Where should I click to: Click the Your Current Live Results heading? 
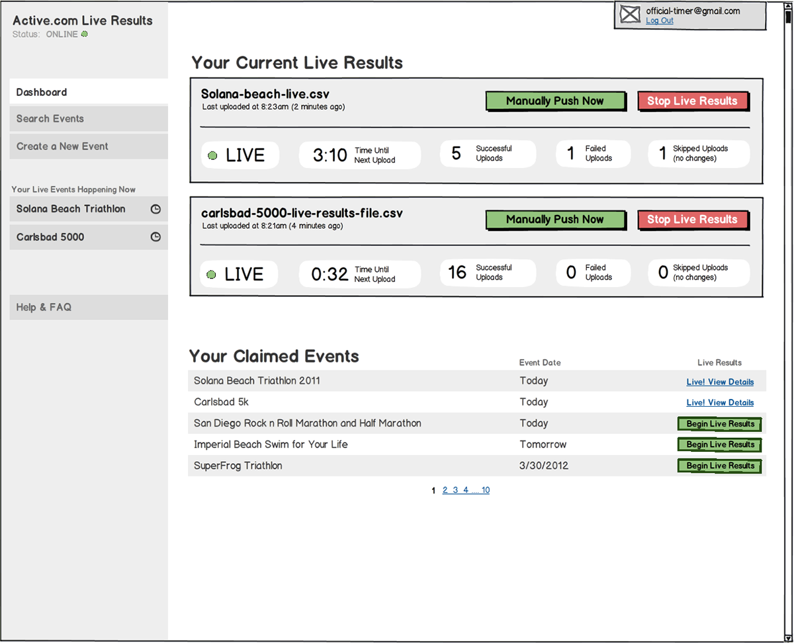(297, 63)
